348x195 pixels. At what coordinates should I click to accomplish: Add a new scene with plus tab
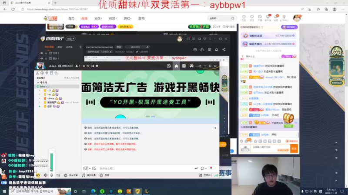[80, 47]
